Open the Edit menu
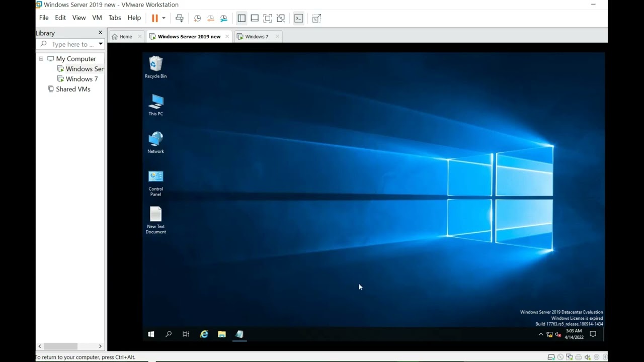 pyautogui.click(x=60, y=18)
